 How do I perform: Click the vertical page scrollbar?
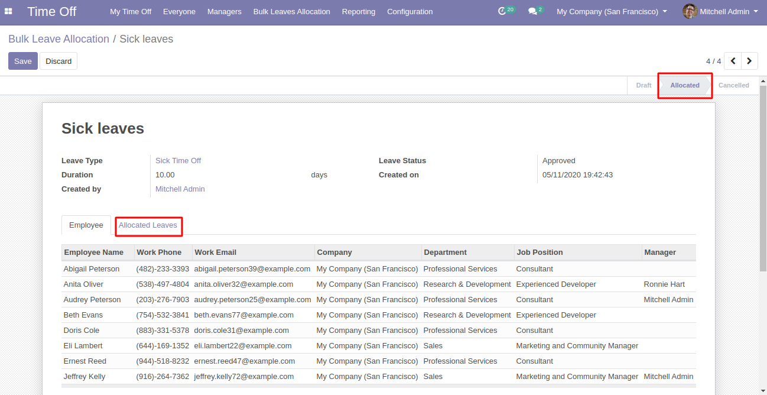[763, 177]
